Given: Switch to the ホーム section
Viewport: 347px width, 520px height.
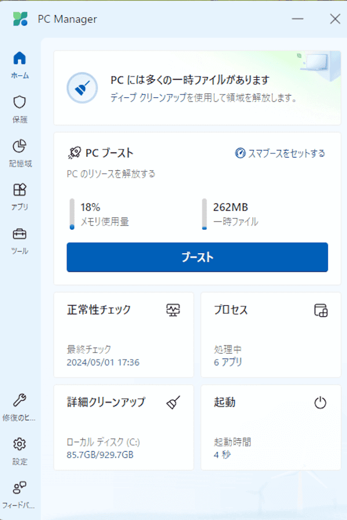Looking at the screenshot, I should [20, 60].
